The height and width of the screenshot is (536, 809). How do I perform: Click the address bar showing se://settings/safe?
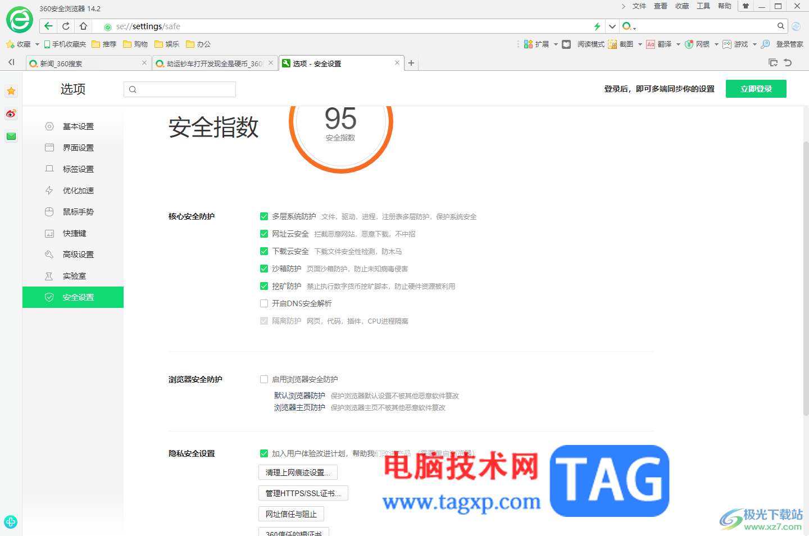(x=348, y=26)
